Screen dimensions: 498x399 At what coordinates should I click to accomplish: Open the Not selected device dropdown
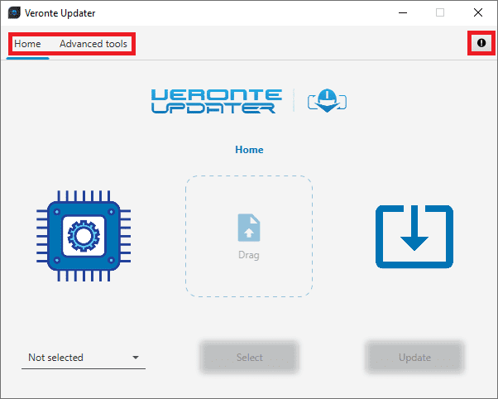84,358
